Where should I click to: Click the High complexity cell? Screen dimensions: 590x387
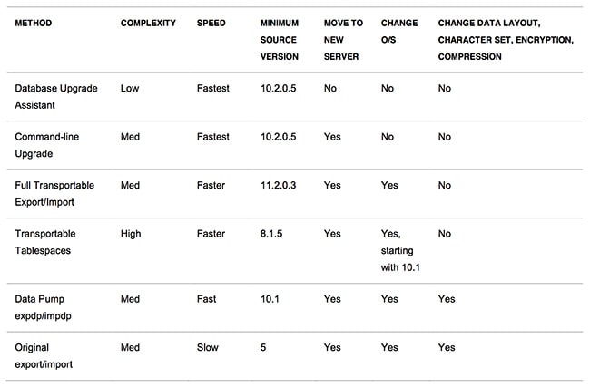(132, 234)
